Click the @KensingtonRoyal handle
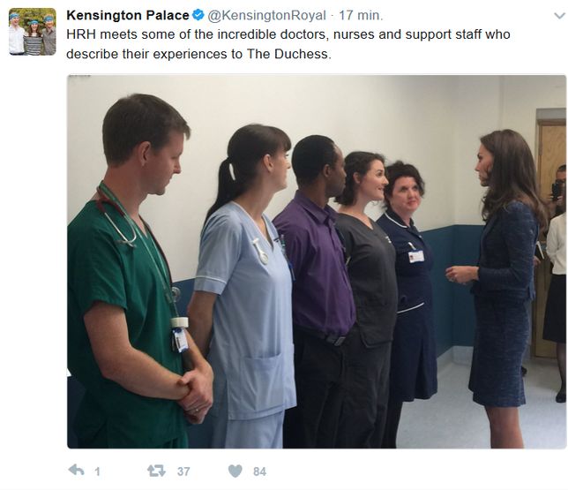The width and height of the screenshot is (568, 490). pos(266,15)
